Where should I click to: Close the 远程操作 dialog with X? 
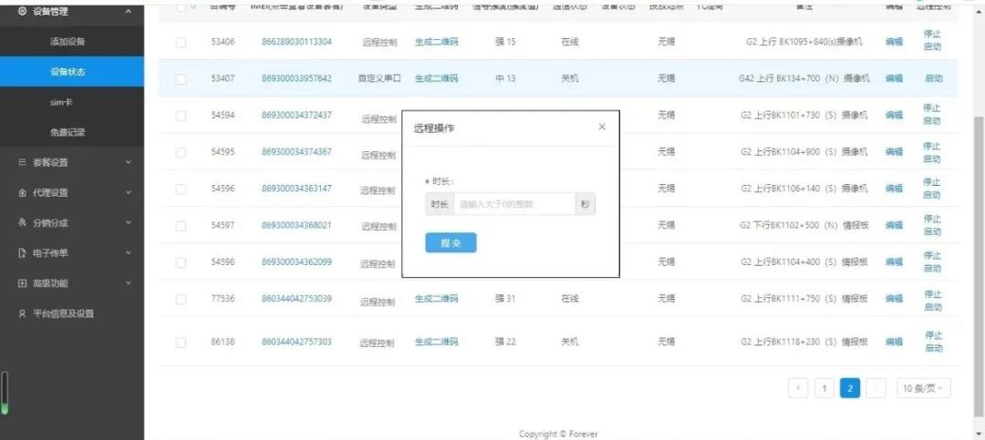pos(601,127)
